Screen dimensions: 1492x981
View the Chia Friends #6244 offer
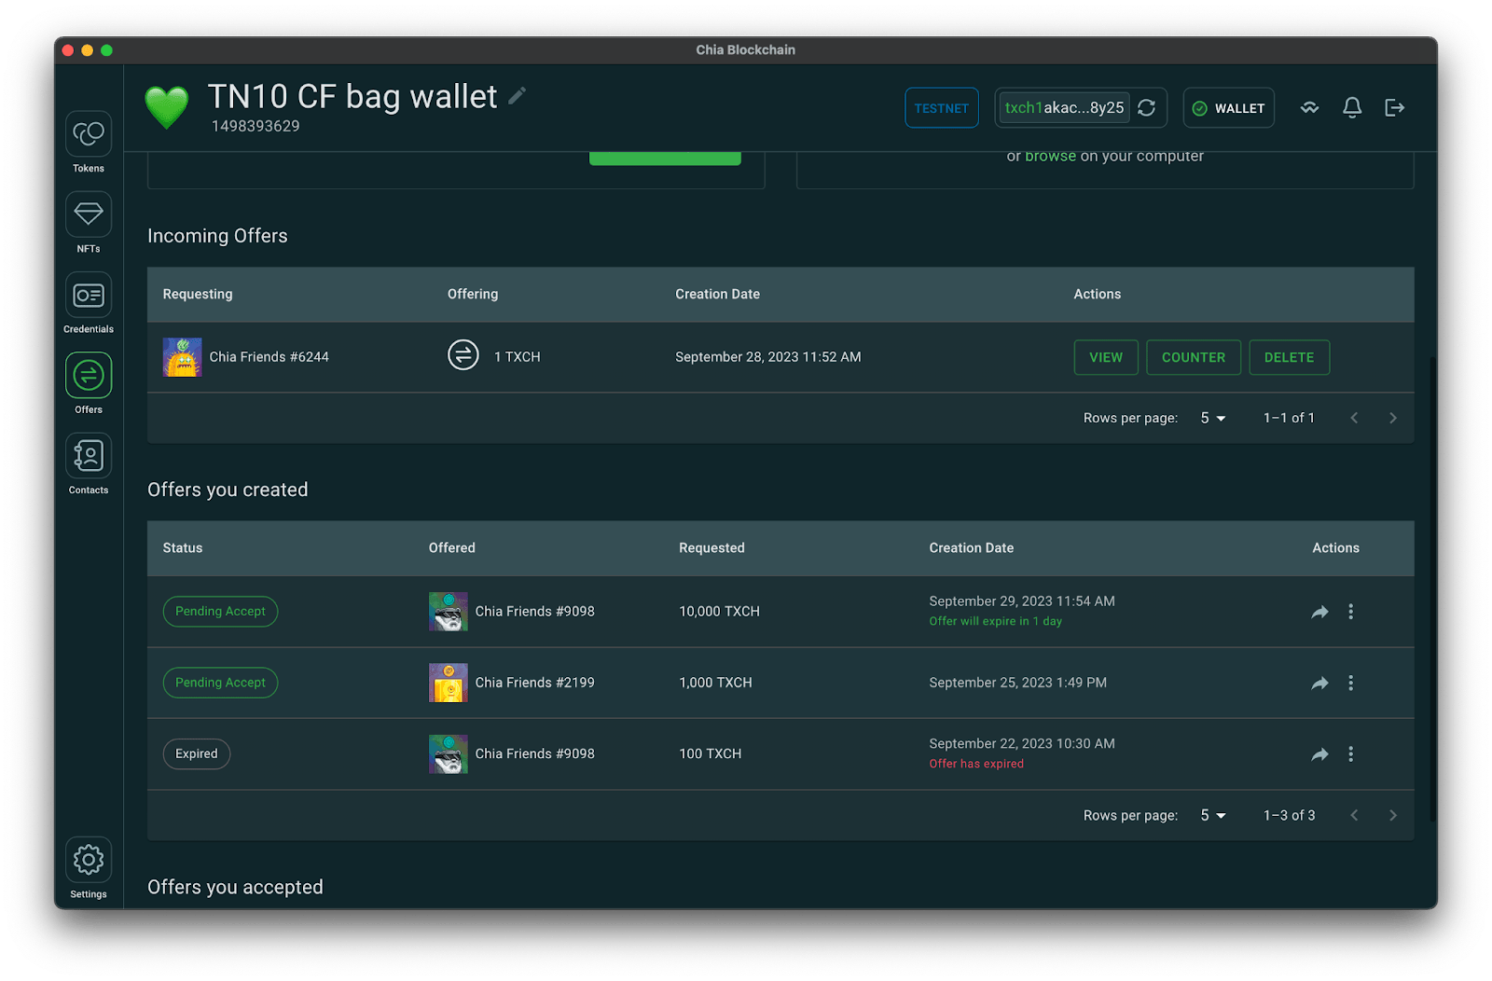(1106, 358)
